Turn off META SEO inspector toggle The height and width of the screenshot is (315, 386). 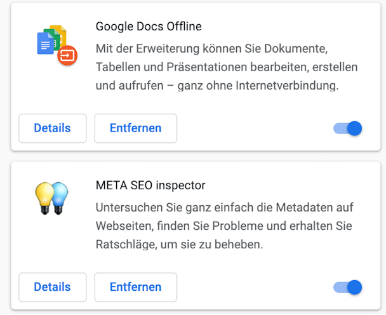[347, 287]
